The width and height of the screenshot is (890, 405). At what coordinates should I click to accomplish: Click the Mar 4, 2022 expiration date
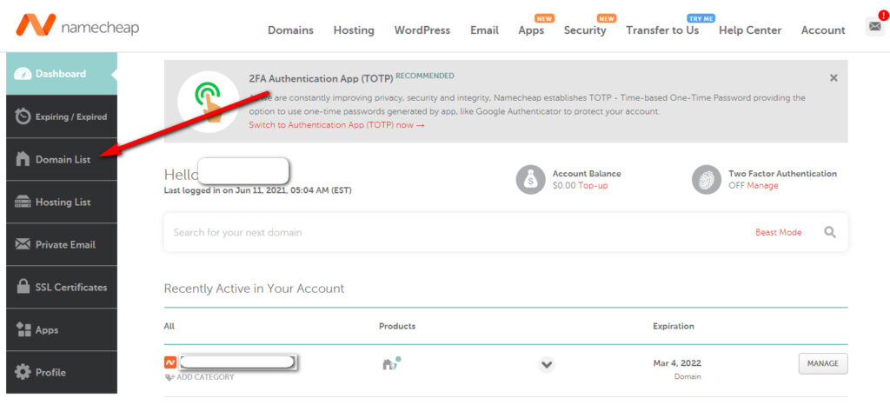coord(677,363)
